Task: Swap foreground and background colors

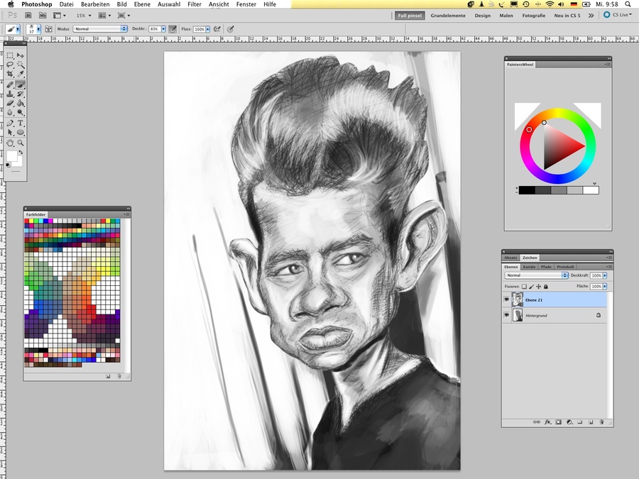Action: 21,153
